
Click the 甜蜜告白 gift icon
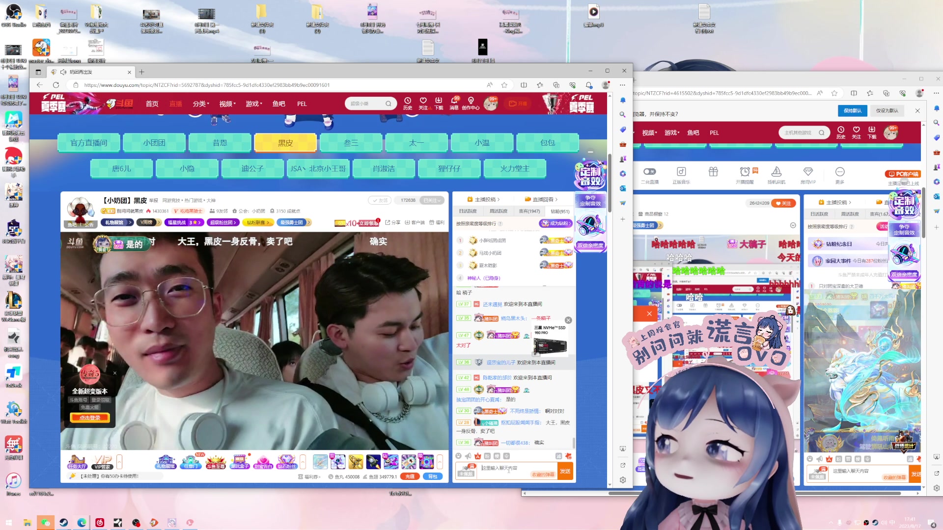click(264, 461)
